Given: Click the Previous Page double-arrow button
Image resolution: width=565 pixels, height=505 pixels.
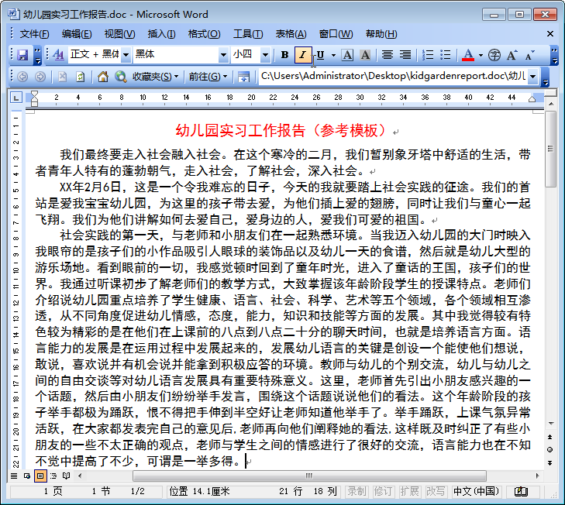Looking at the screenshot, I should [549, 437].
